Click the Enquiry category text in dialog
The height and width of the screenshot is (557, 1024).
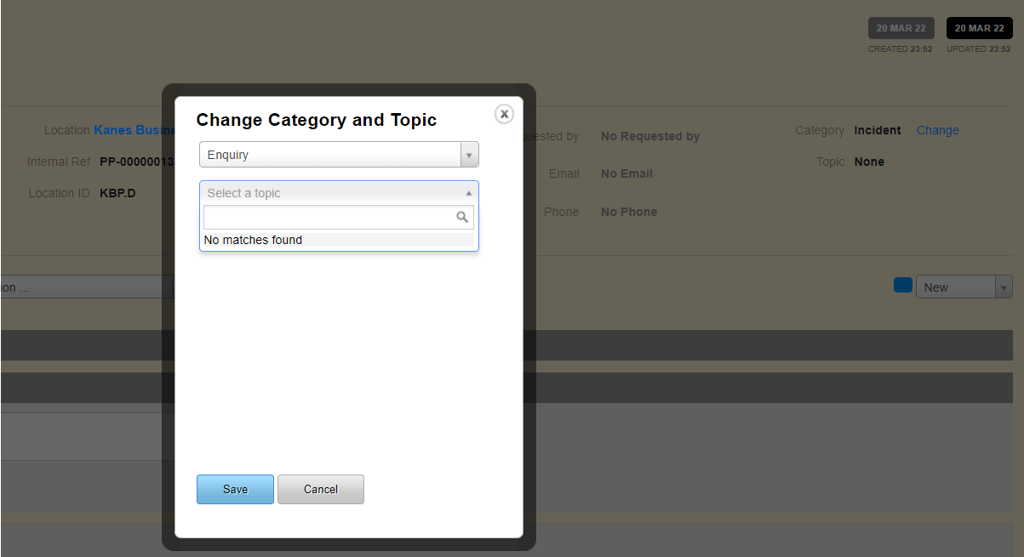(x=228, y=155)
